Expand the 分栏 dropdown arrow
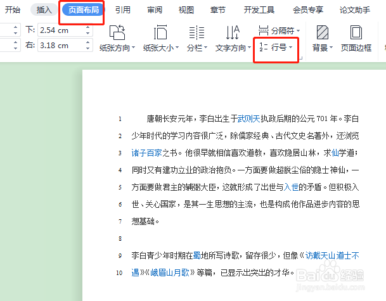The height and width of the screenshot is (301, 386). tap(205, 48)
